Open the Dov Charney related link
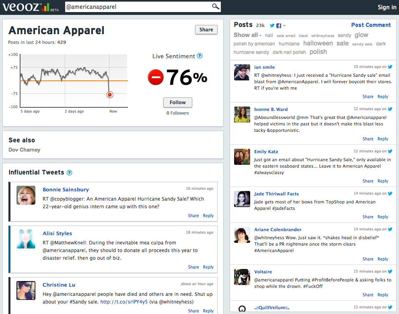 tap(25, 150)
